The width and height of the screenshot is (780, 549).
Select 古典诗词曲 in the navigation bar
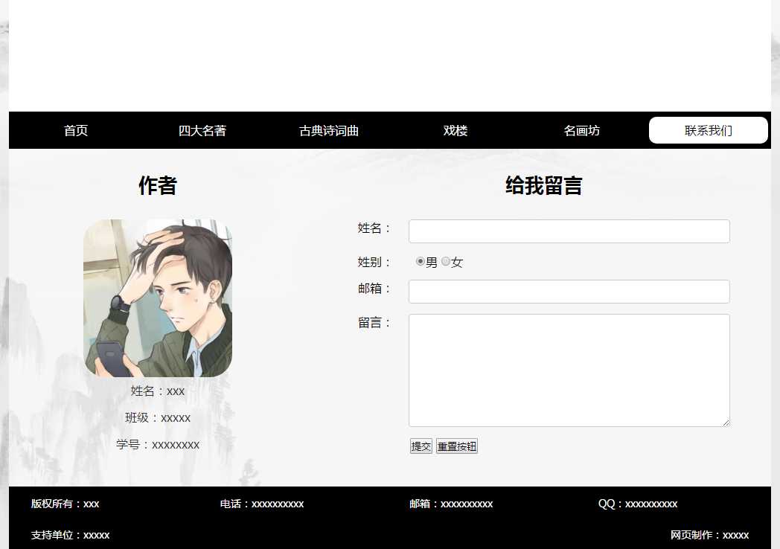329,131
